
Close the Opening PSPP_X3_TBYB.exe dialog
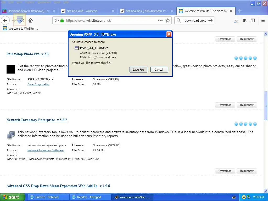pos(169,34)
